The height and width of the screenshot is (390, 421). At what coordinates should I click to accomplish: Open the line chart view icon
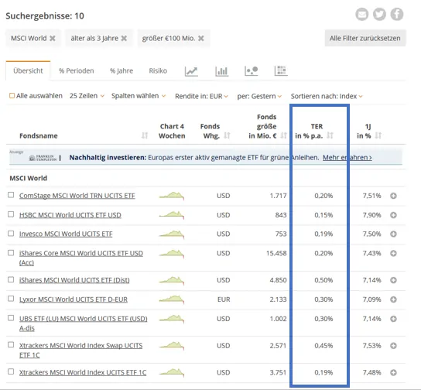tap(191, 71)
